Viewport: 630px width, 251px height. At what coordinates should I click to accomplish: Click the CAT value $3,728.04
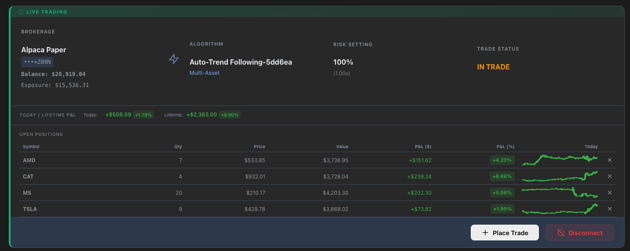click(335, 177)
